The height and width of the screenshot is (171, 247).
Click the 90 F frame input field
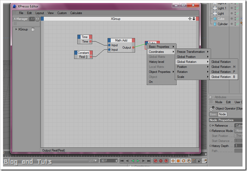pos(109,161)
